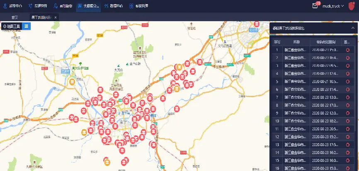Open the mail notifications icon with badge 19
This screenshot has width=359, height=171.
click(315, 5)
